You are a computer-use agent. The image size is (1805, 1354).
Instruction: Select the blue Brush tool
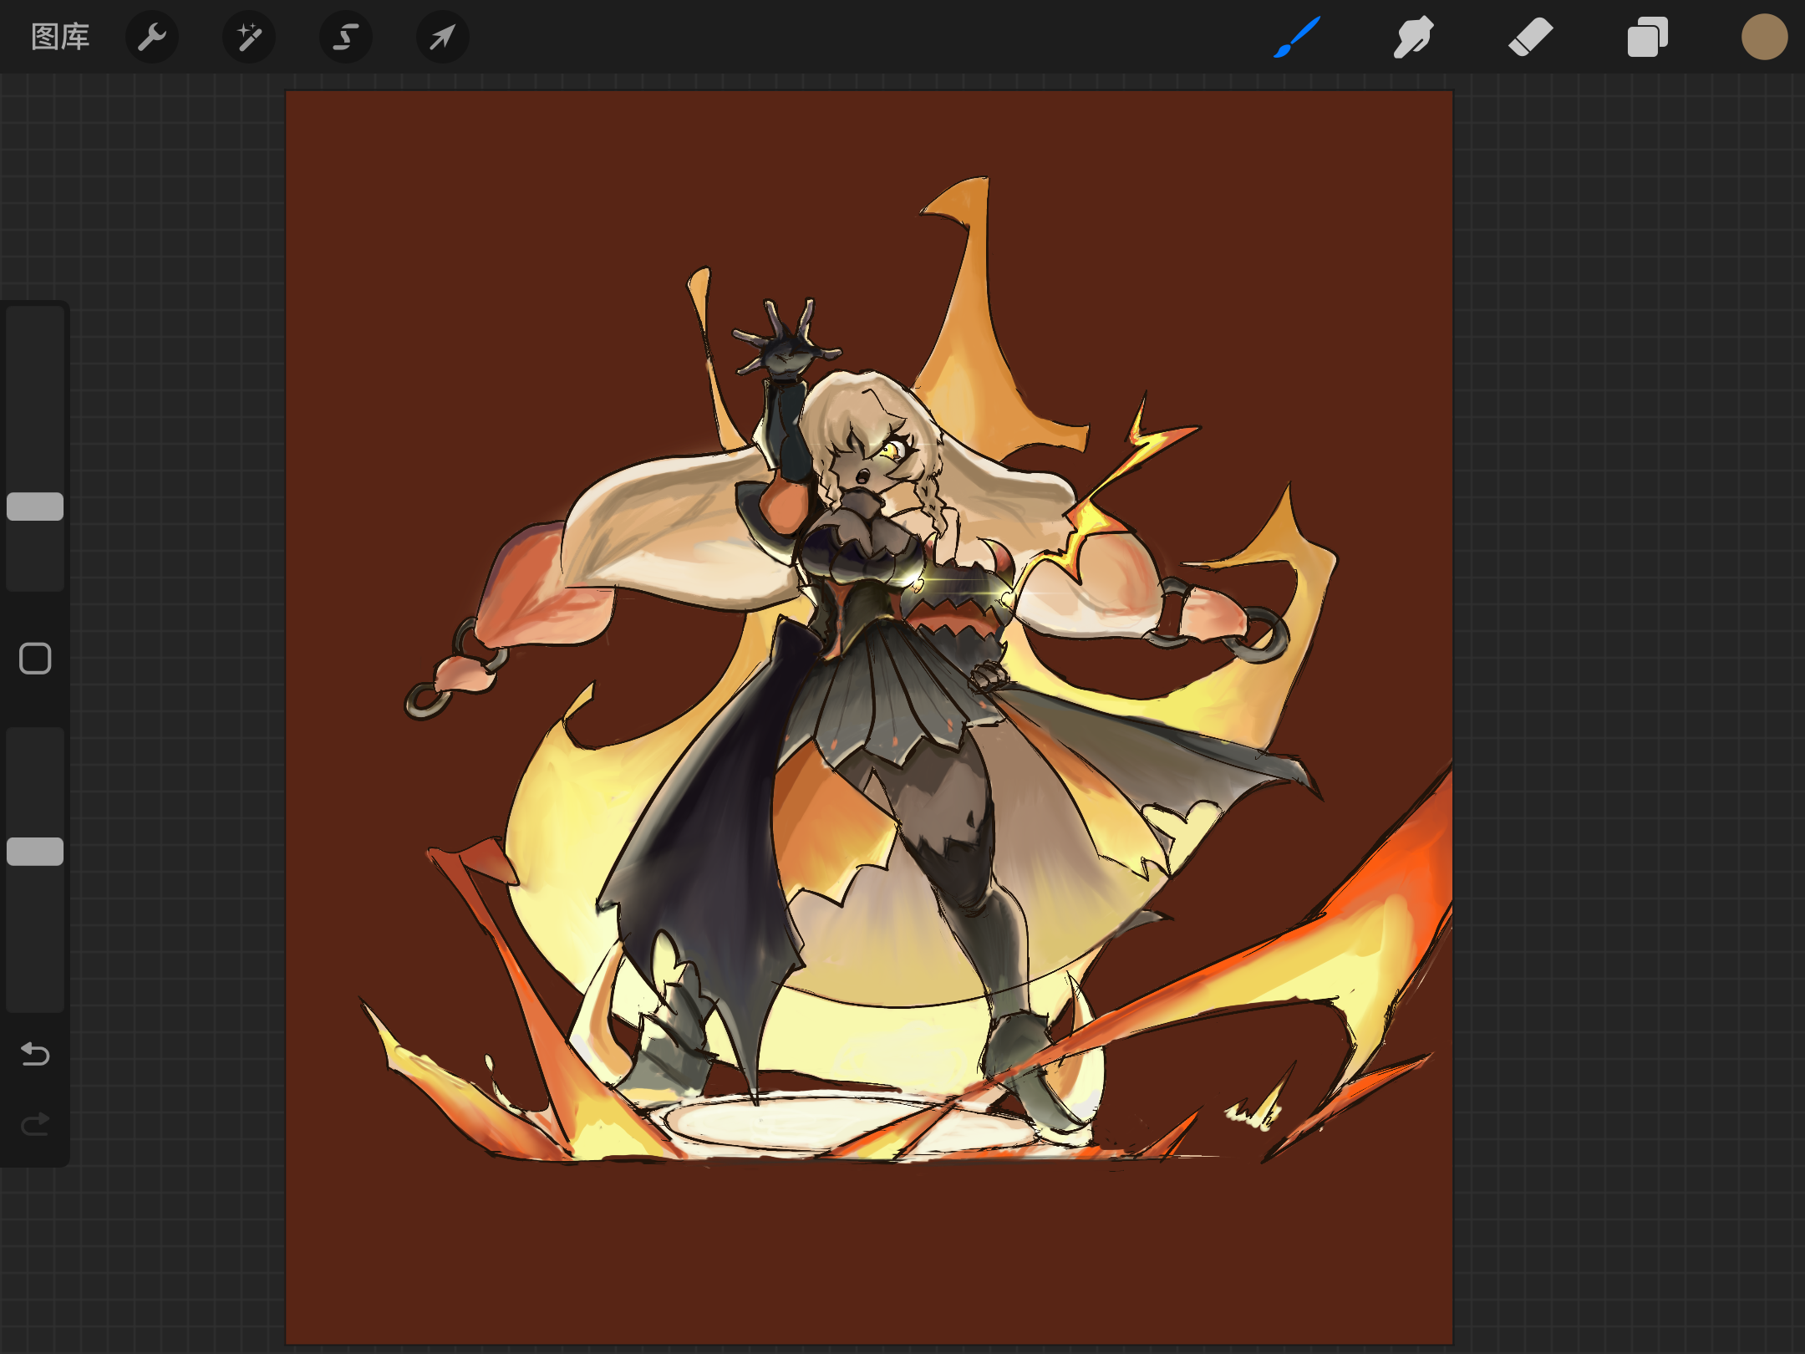(1297, 37)
